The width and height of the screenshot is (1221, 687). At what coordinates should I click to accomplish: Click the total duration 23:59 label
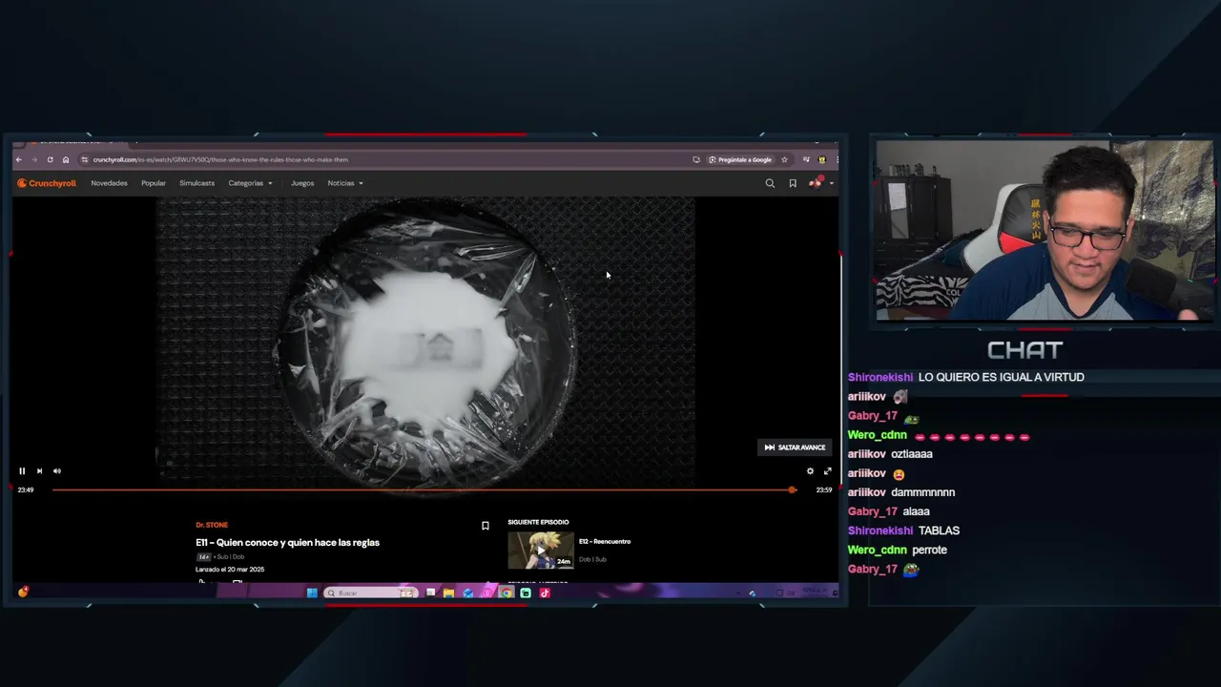pyautogui.click(x=824, y=489)
